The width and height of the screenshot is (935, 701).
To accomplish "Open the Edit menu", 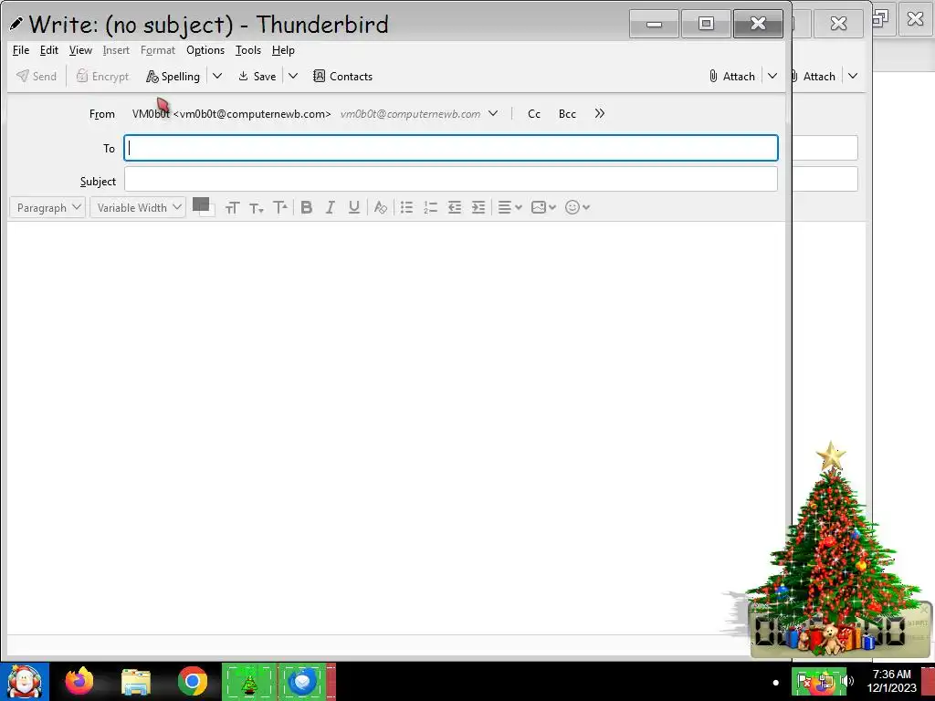I will [49, 50].
